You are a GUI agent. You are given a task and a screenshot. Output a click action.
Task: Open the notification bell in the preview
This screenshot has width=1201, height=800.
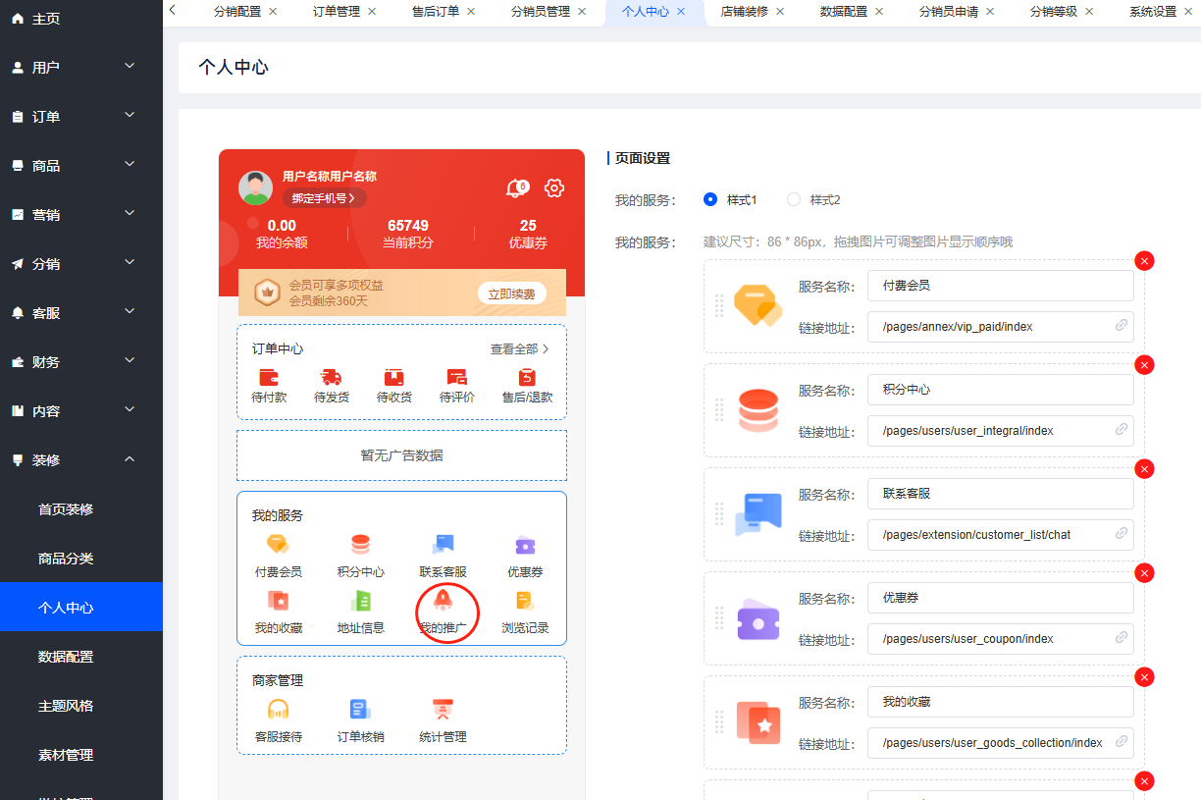(x=516, y=188)
